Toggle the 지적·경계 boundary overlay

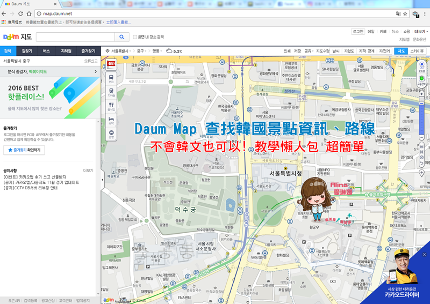(367, 51)
